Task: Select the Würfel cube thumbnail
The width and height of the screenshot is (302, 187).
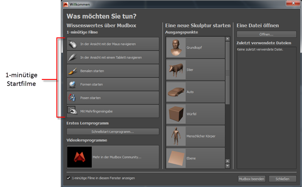Action: pyautogui.click(x=176, y=114)
